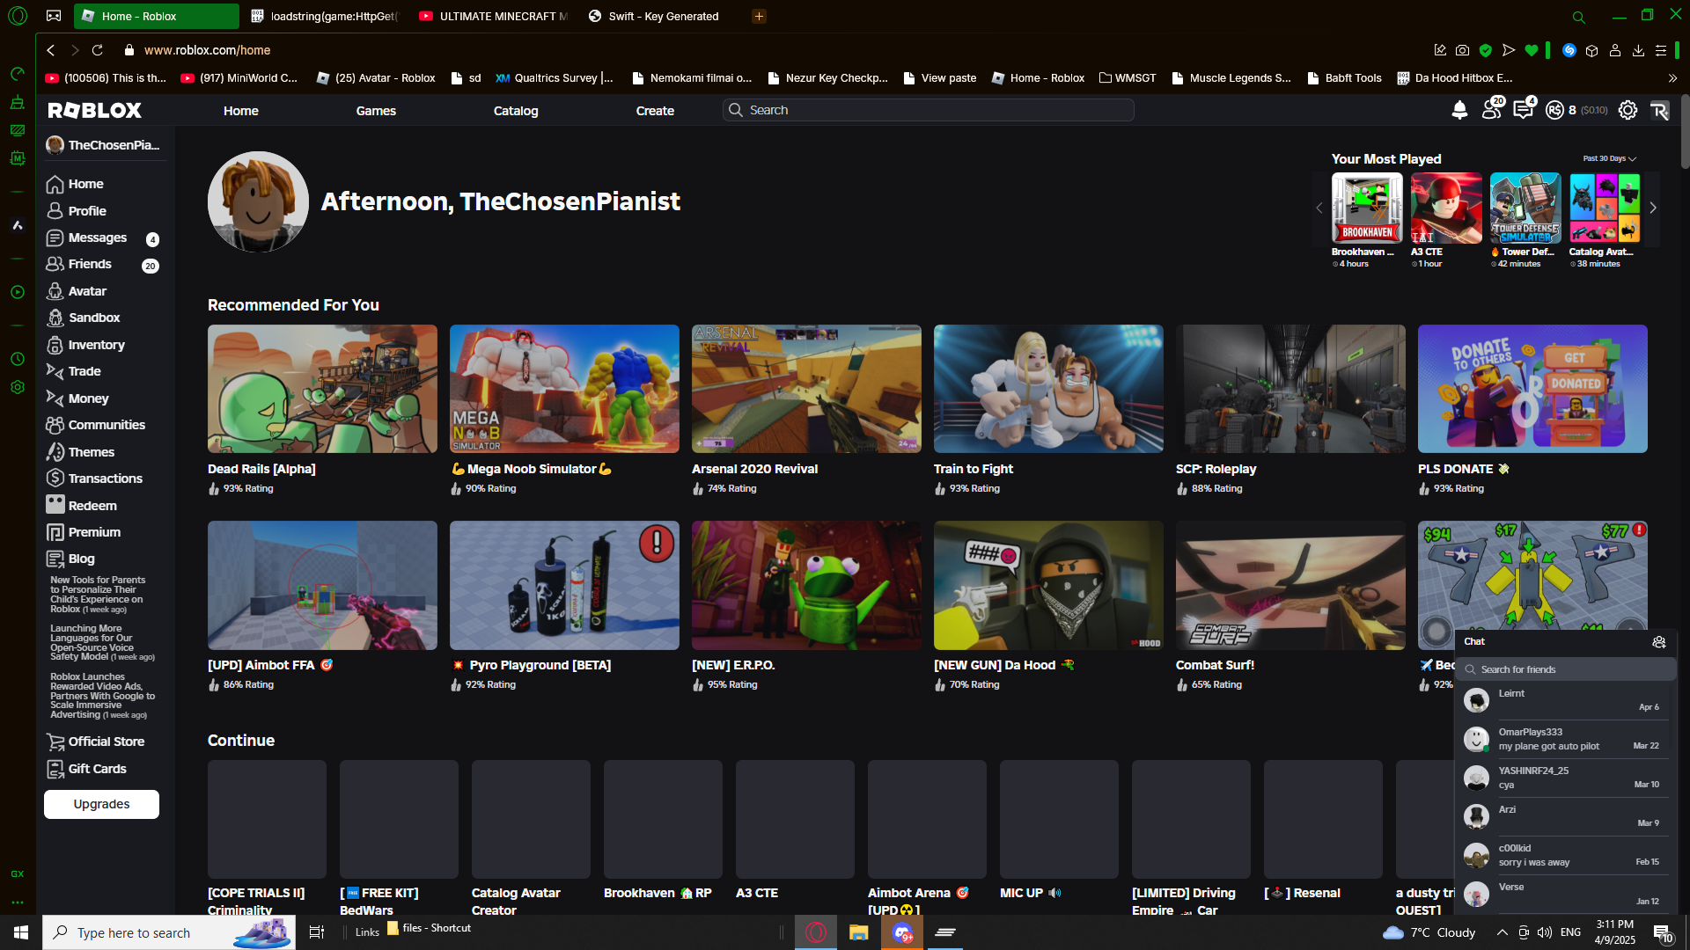This screenshot has width=1690, height=950.
Task: Open chat with OmarPlays333
Action: point(1565,739)
